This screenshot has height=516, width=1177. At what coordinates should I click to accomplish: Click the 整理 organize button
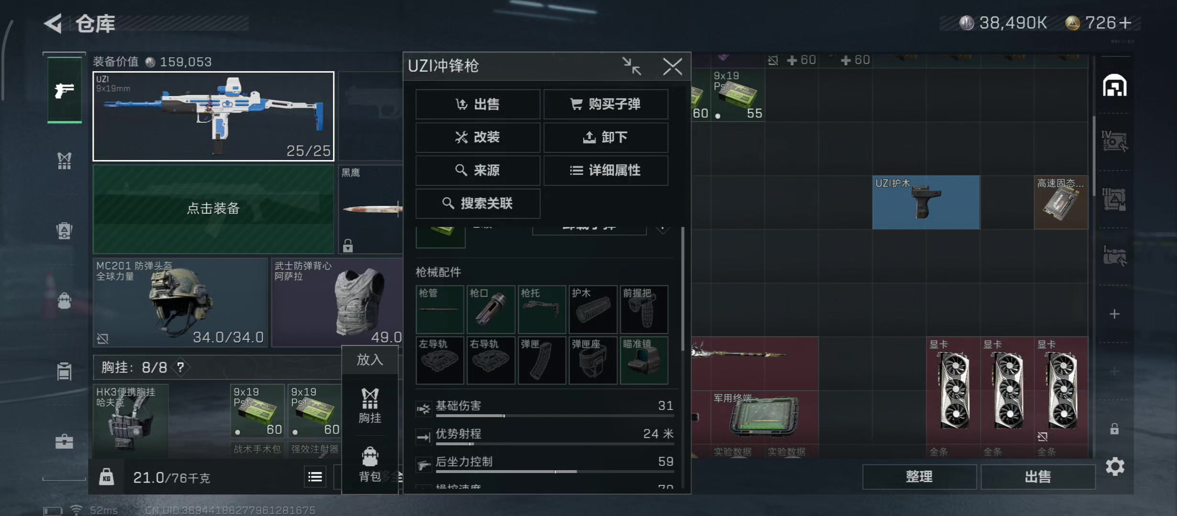point(919,476)
